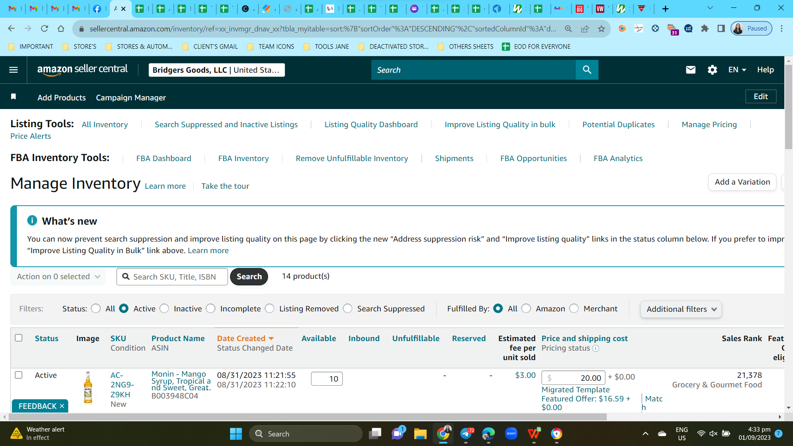Open Listing Quality Dashboard link
The width and height of the screenshot is (793, 446).
click(x=371, y=124)
